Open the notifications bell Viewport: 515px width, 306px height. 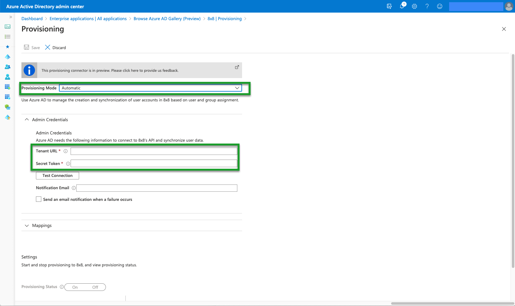coord(402,6)
